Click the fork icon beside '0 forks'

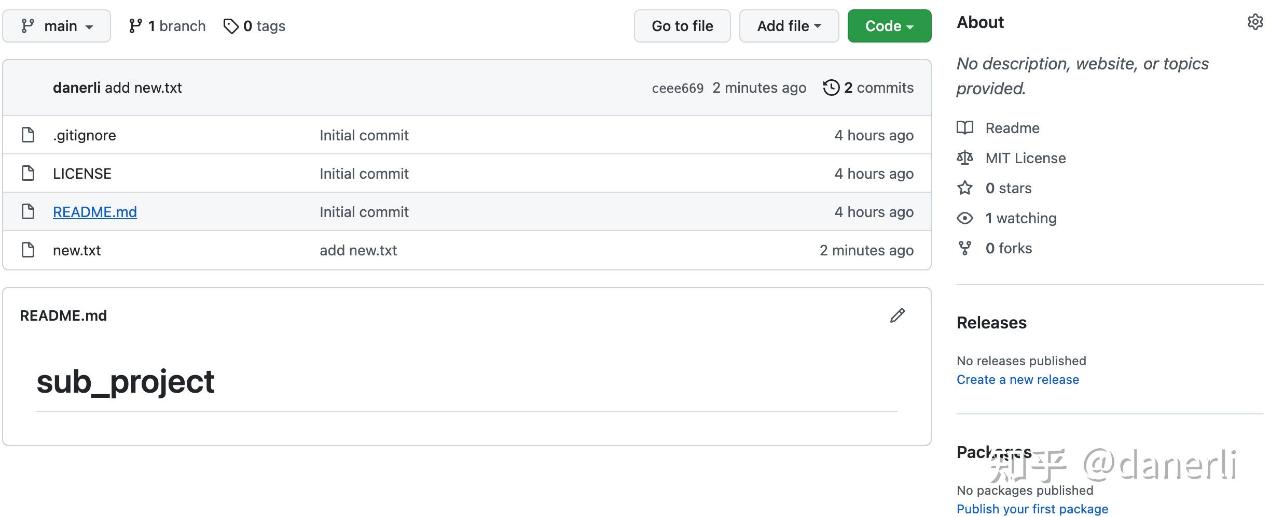pyautogui.click(x=965, y=248)
